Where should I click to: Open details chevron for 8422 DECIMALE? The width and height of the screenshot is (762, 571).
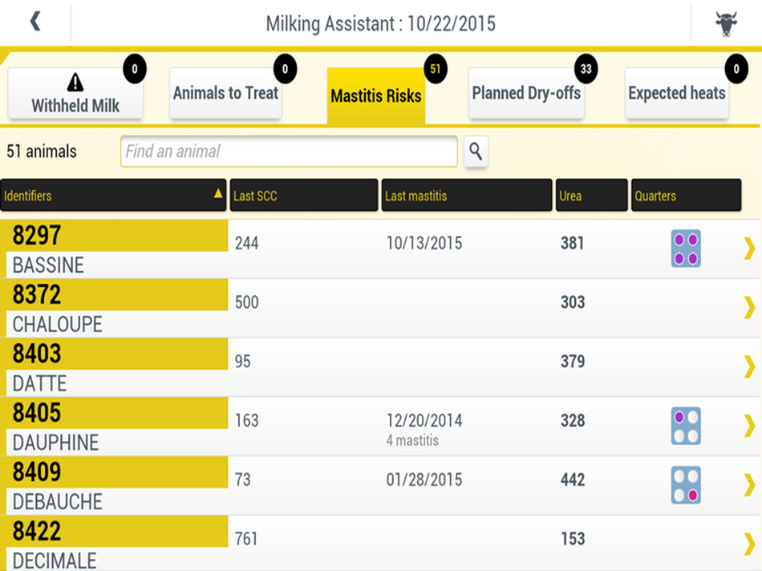coord(749,544)
